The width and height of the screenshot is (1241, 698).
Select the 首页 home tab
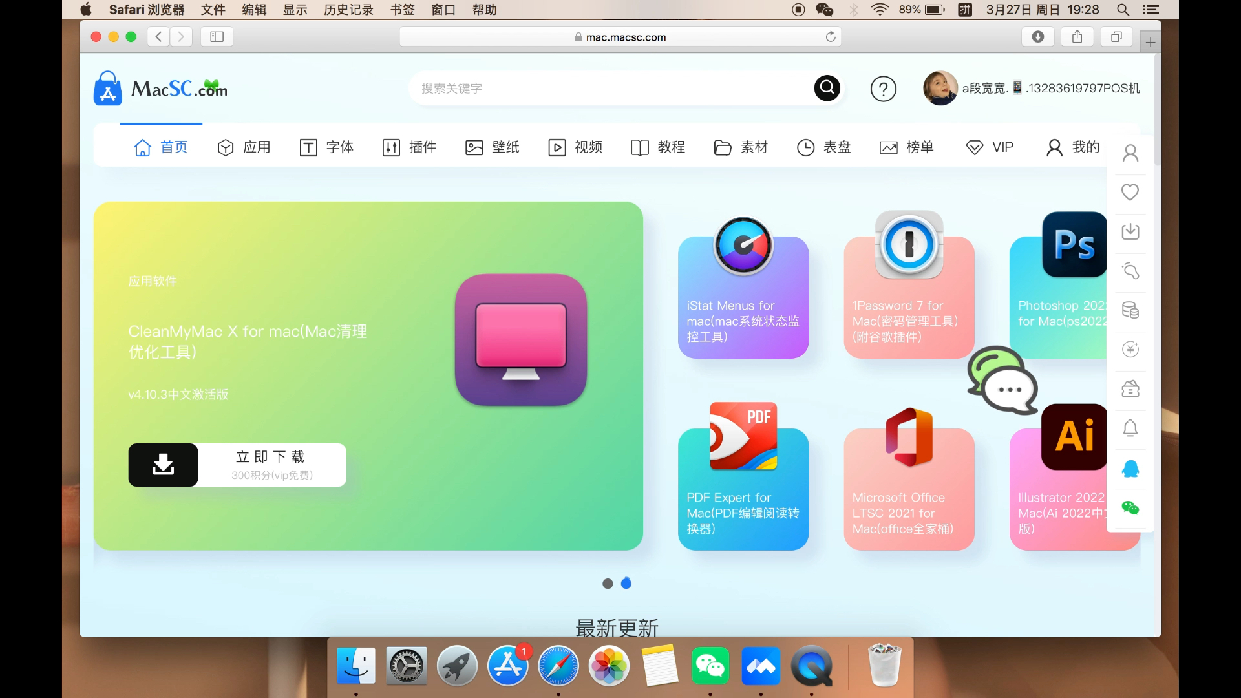[160, 147]
